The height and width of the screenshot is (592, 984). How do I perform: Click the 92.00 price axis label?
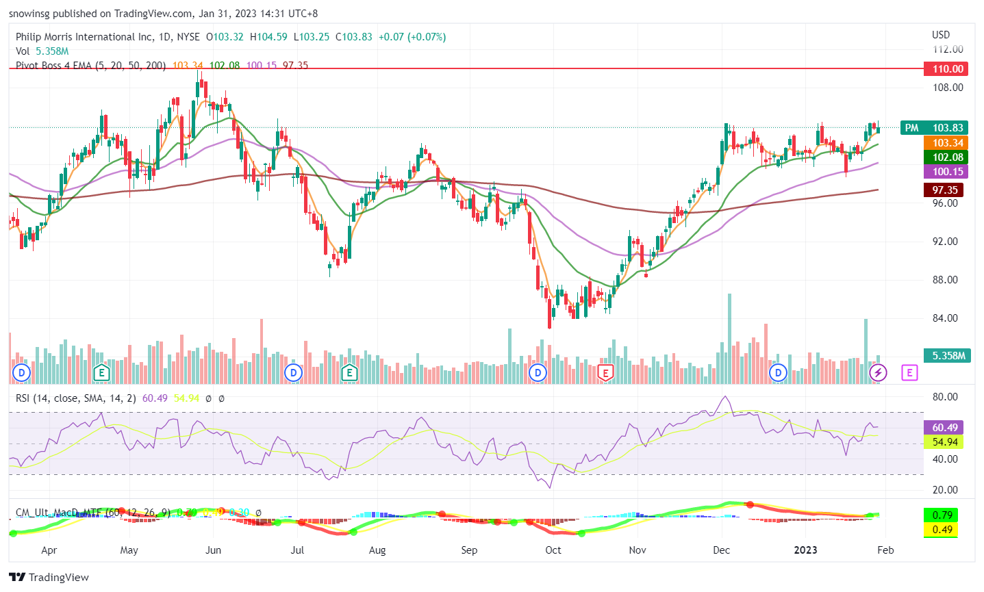945,242
